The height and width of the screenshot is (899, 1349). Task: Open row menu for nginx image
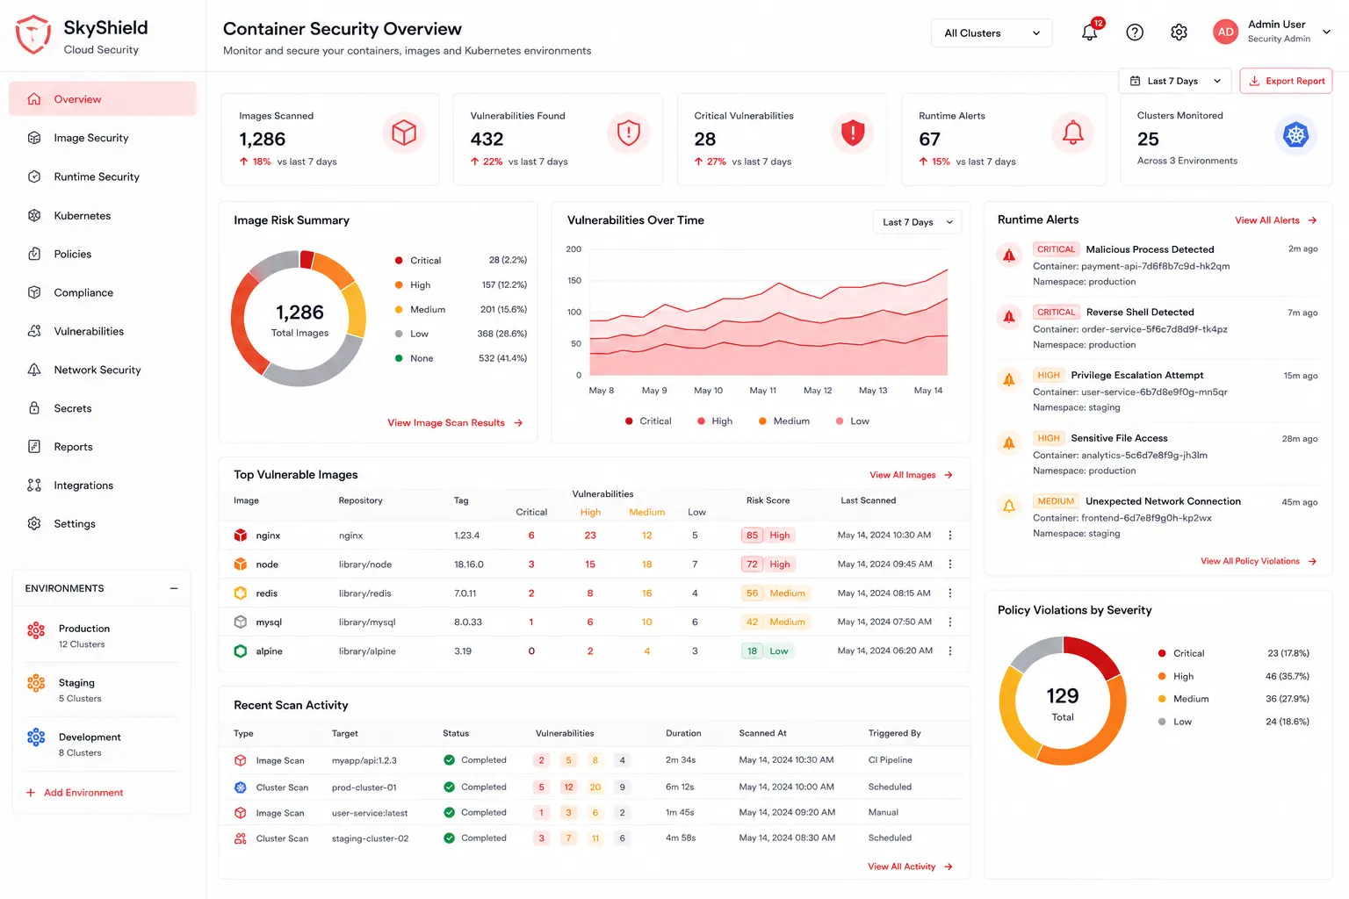click(x=950, y=535)
